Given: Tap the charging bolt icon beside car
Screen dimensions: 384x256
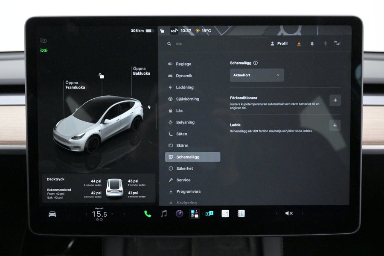Looking at the screenshot, I should 149,107.
